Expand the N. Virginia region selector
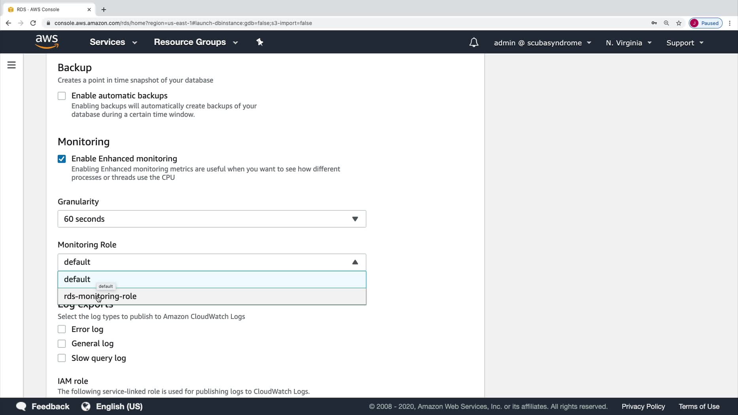This screenshot has height=415, width=738. click(628, 43)
